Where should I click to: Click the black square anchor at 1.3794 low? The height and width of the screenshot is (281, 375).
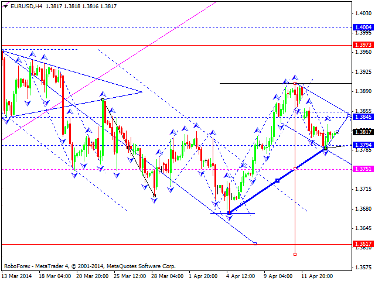click(326, 148)
